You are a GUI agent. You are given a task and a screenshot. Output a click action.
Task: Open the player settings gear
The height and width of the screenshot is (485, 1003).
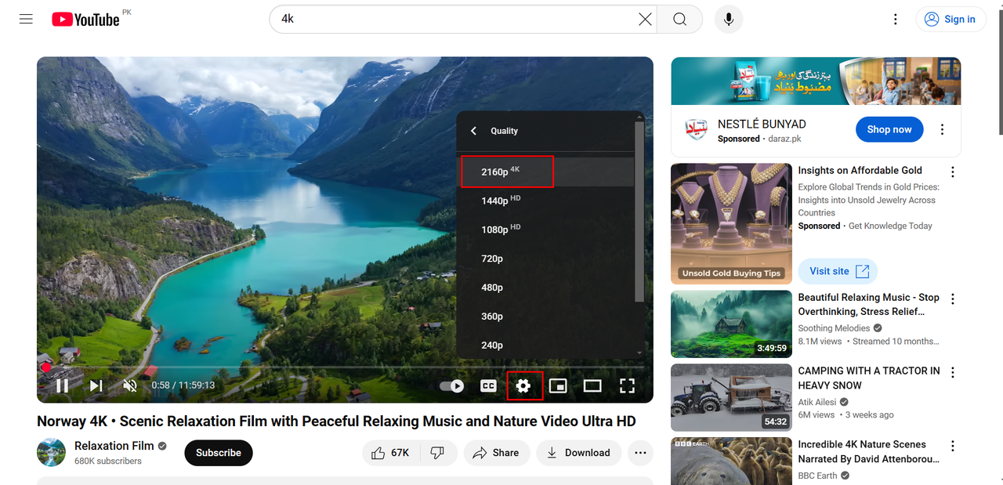coord(523,385)
